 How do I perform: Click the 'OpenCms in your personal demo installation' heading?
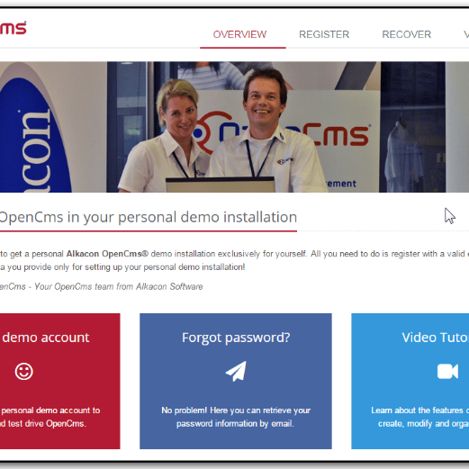click(x=149, y=217)
